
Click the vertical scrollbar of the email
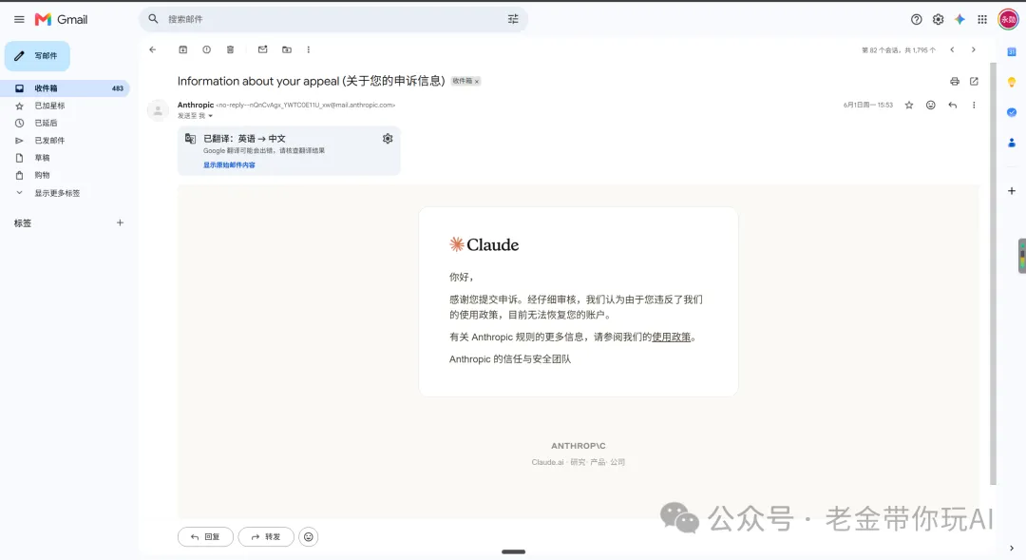click(x=994, y=273)
